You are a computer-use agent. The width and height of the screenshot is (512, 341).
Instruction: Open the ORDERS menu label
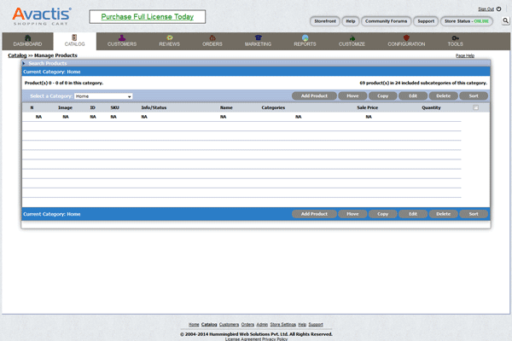(x=212, y=44)
